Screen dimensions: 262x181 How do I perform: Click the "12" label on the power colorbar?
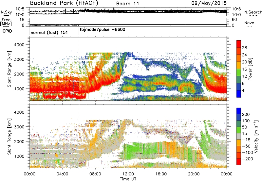coord(244,76)
